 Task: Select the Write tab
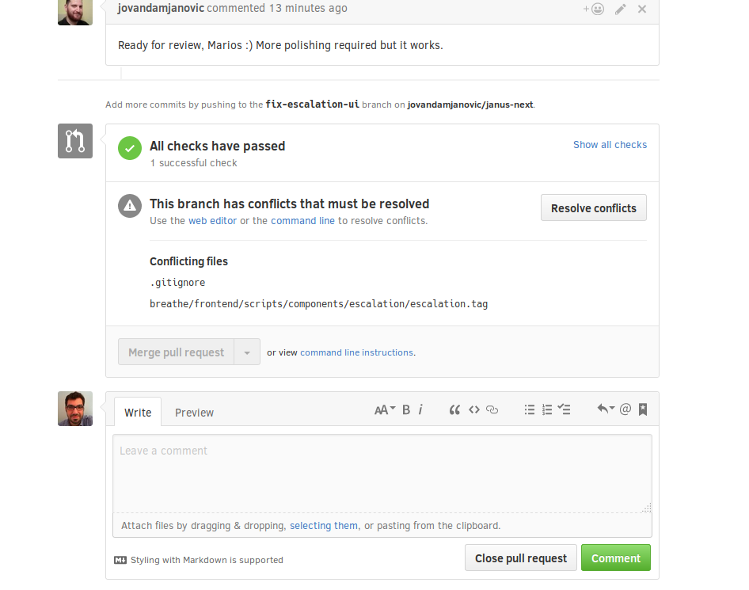click(138, 413)
